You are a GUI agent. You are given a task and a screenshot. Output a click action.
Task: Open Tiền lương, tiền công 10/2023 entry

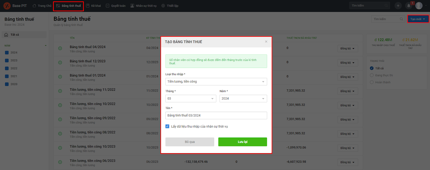[x=92, y=147]
